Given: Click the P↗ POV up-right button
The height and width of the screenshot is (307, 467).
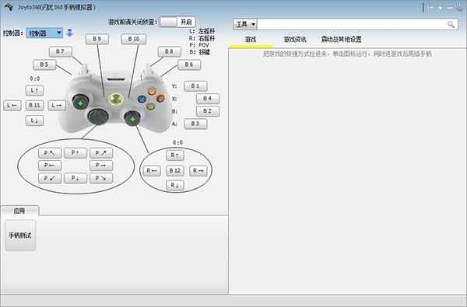Looking at the screenshot, I should (x=101, y=153).
